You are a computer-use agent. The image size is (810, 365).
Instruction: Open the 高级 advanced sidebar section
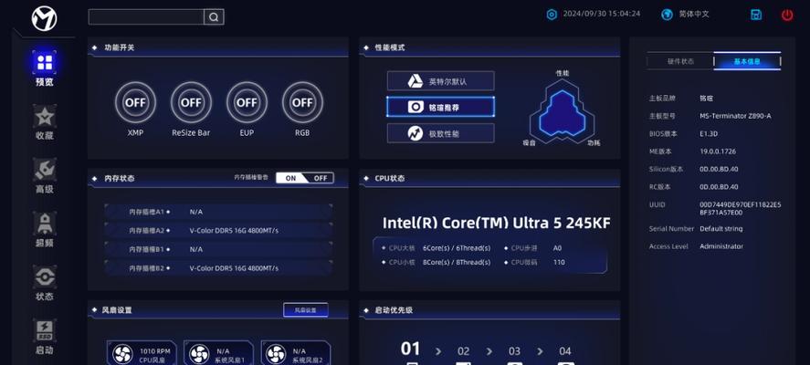45,176
